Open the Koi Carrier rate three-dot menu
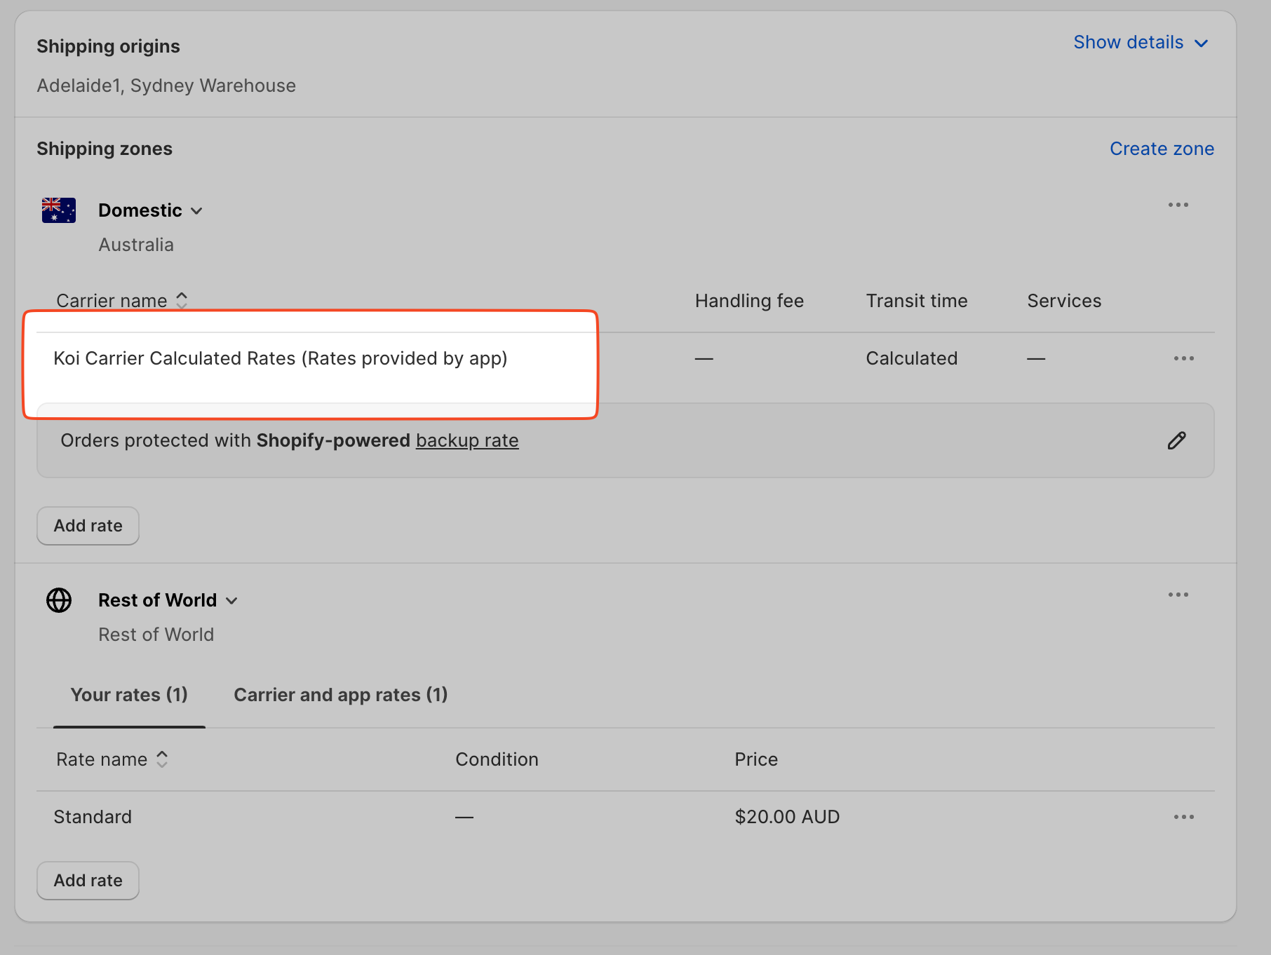The height and width of the screenshot is (955, 1271). (1183, 358)
